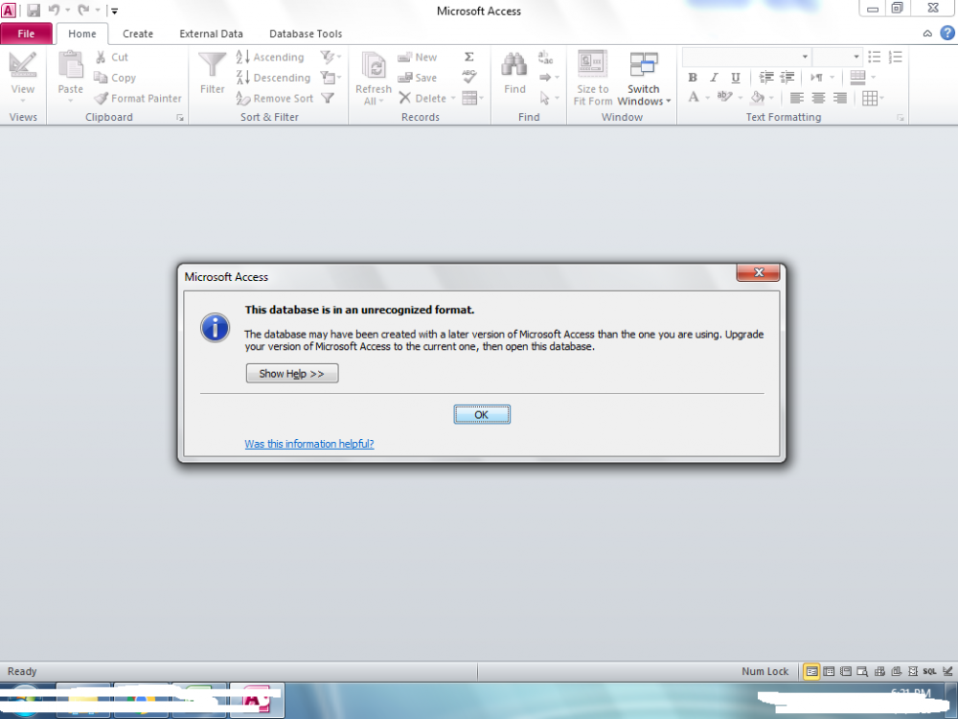Toggle Italic formatting
Viewport: 958px width, 719px height.
(x=714, y=78)
